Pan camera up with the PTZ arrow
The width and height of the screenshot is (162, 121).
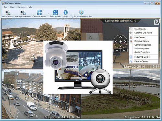pos(121,37)
